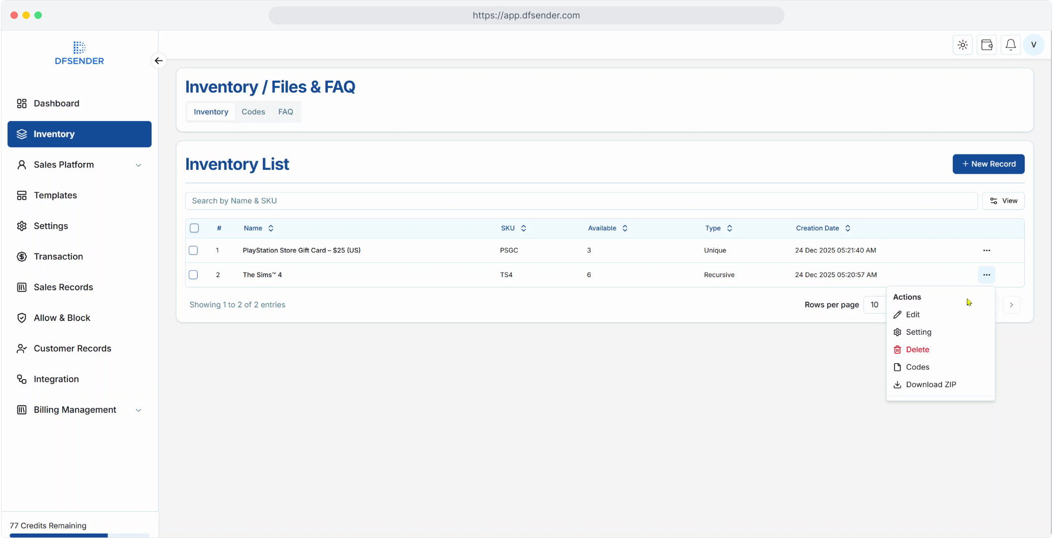Image resolution: width=1053 pixels, height=538 pixels.
Task: Expand the Billing Management chevron
Action: click(x=138, y=410)
